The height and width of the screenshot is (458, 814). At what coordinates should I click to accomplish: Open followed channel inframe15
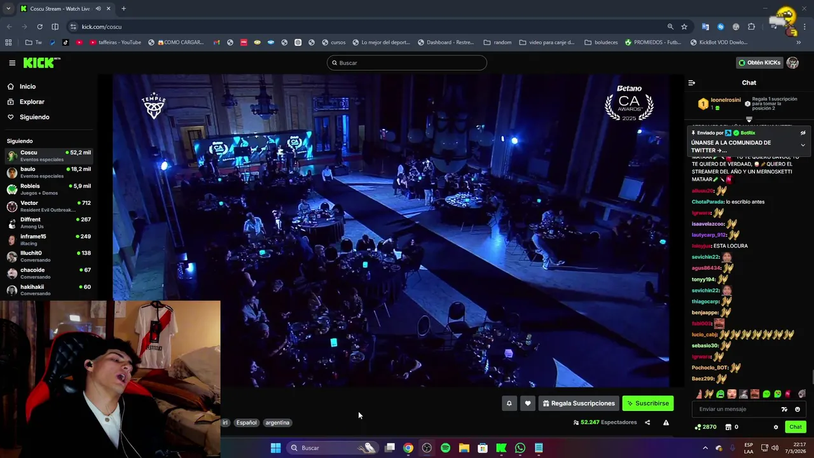coord(48,240)
